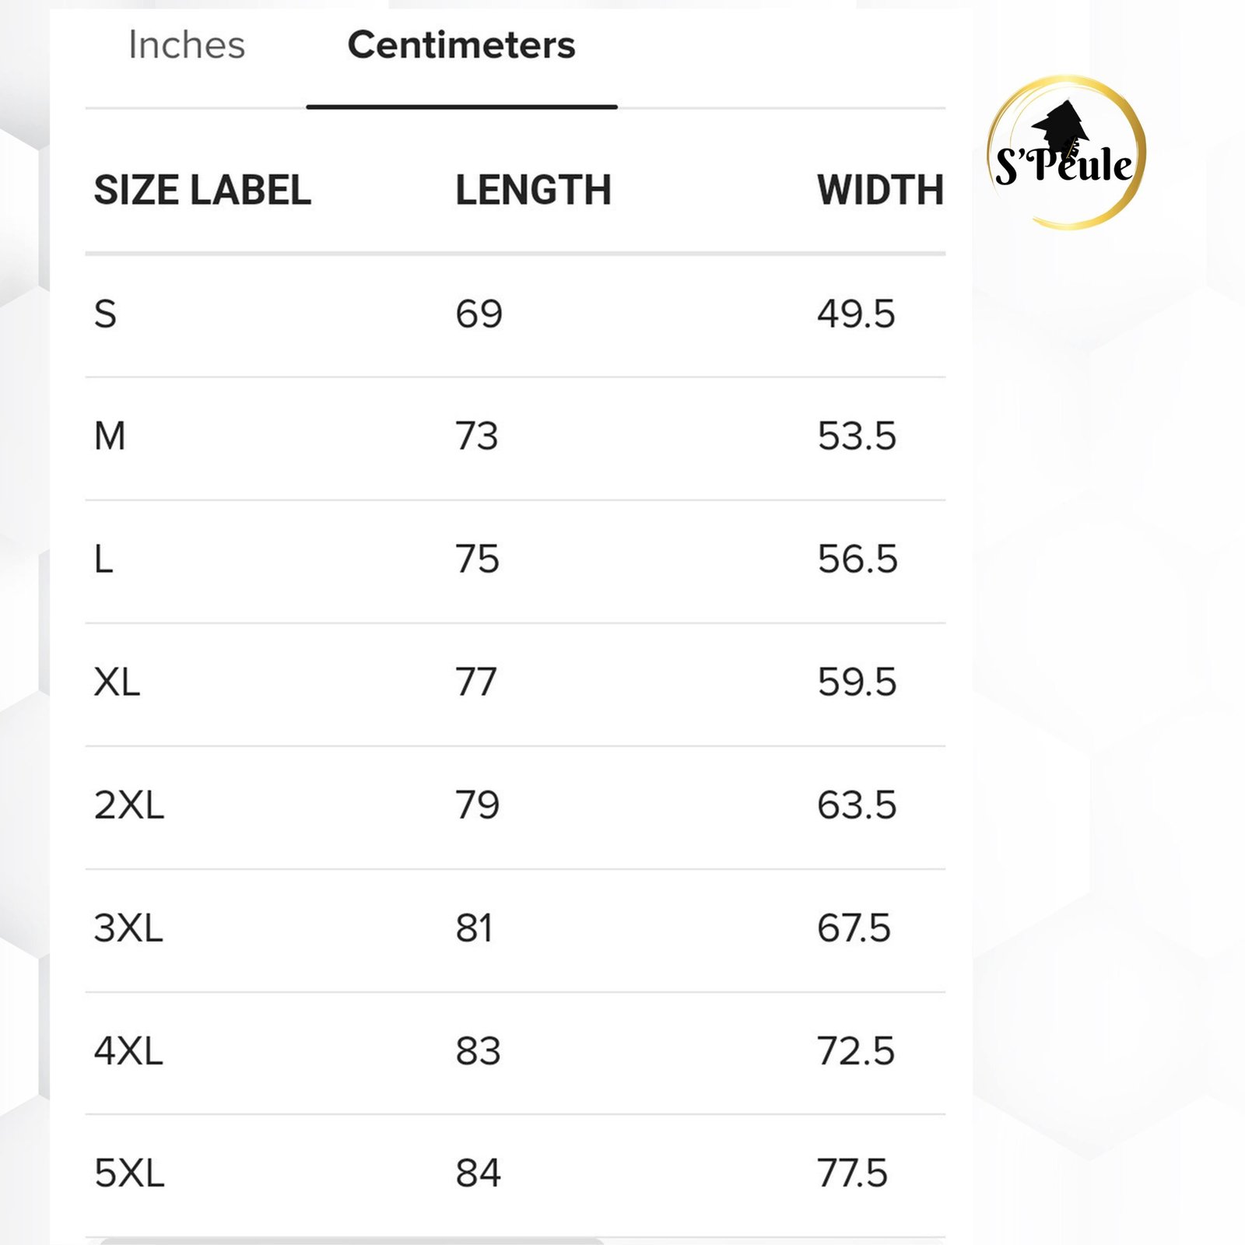Choose the L size label
The width and height of the screenshot is (1245, 1245).
(x=103, y=559)
